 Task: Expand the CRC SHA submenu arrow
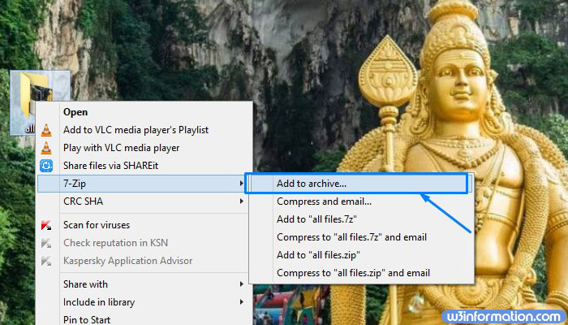point(241,201)
